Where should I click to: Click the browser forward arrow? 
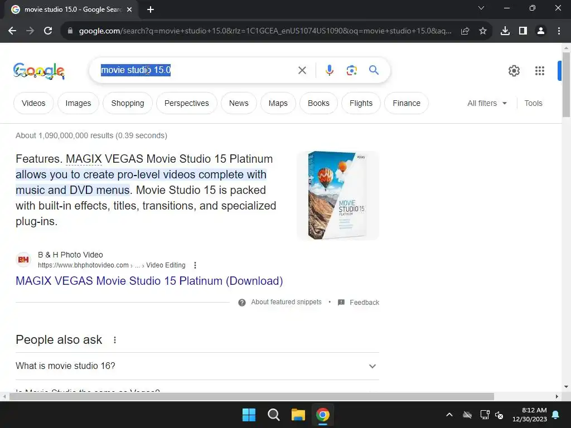[30, 31]
